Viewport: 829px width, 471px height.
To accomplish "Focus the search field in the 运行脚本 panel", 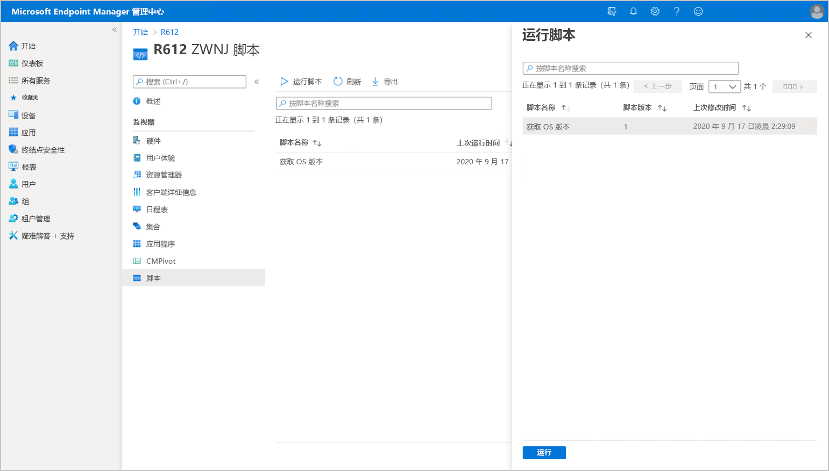I will click(630, 68).
